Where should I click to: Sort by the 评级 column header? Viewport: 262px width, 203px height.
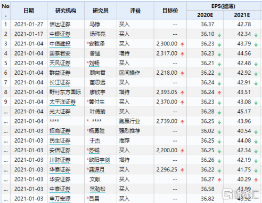[135, 11]
